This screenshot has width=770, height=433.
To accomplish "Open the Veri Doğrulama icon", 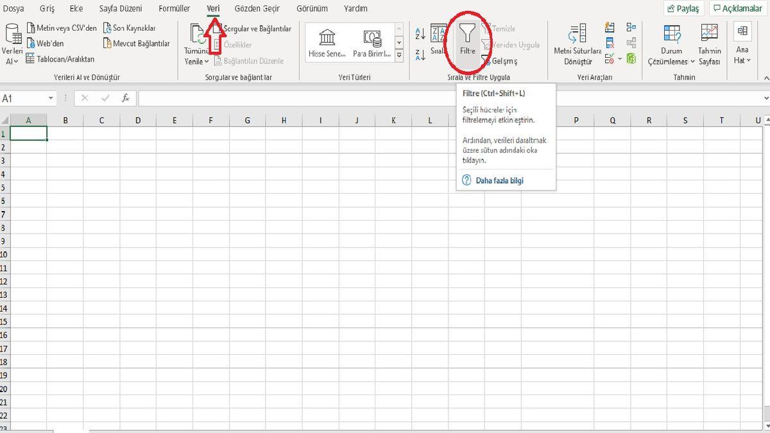I will [608, 58].
